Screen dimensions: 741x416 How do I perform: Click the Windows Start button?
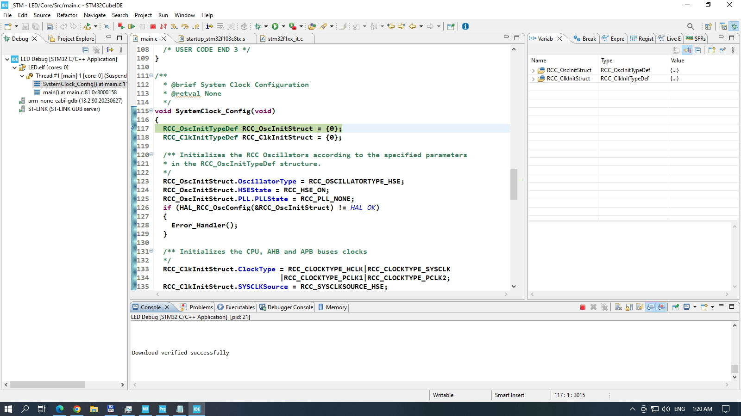[7, 409]
